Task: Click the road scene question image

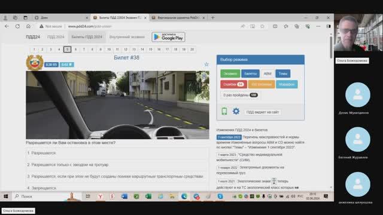Action: [117, 105]
